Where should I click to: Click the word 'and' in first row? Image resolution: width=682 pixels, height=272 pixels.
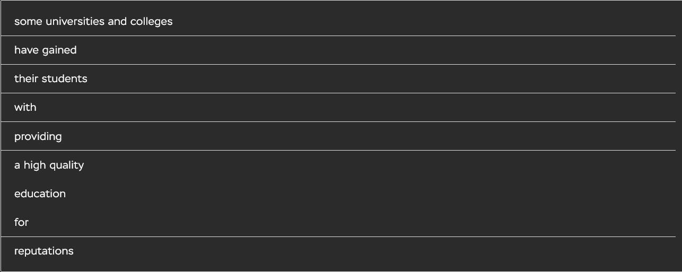coord(117,21)
